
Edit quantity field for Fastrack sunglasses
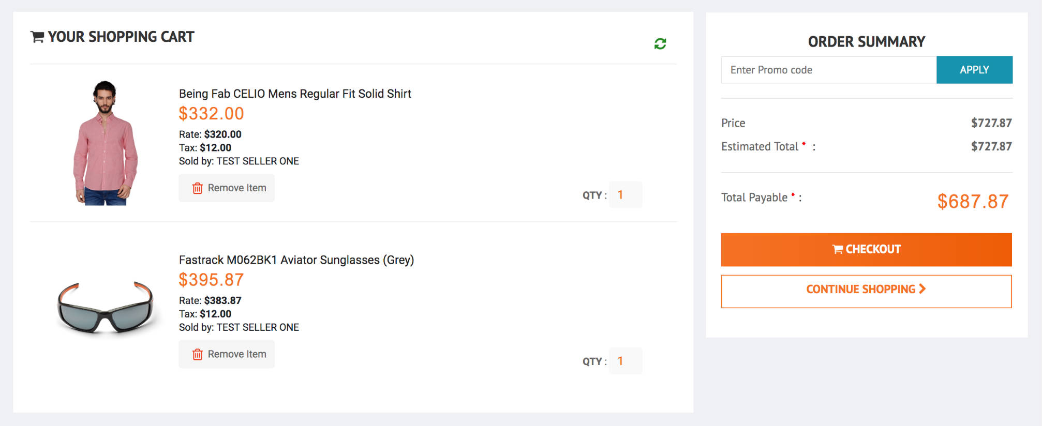(x=625, y=361)
